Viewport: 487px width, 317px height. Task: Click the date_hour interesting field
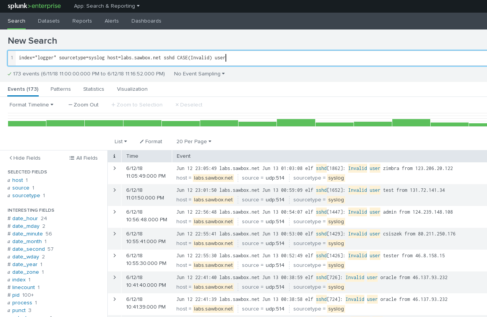tap(25, 219)
